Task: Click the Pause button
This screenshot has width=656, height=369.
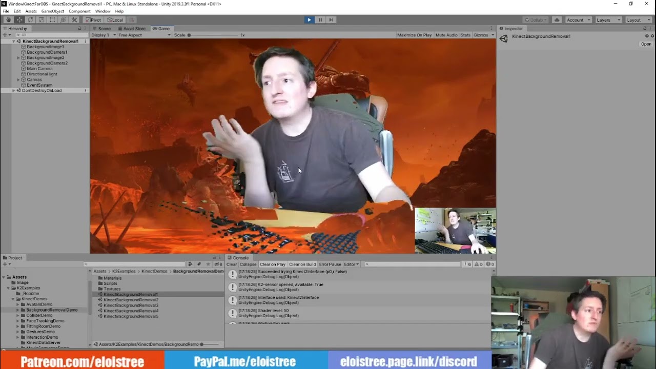Action: 320,20
